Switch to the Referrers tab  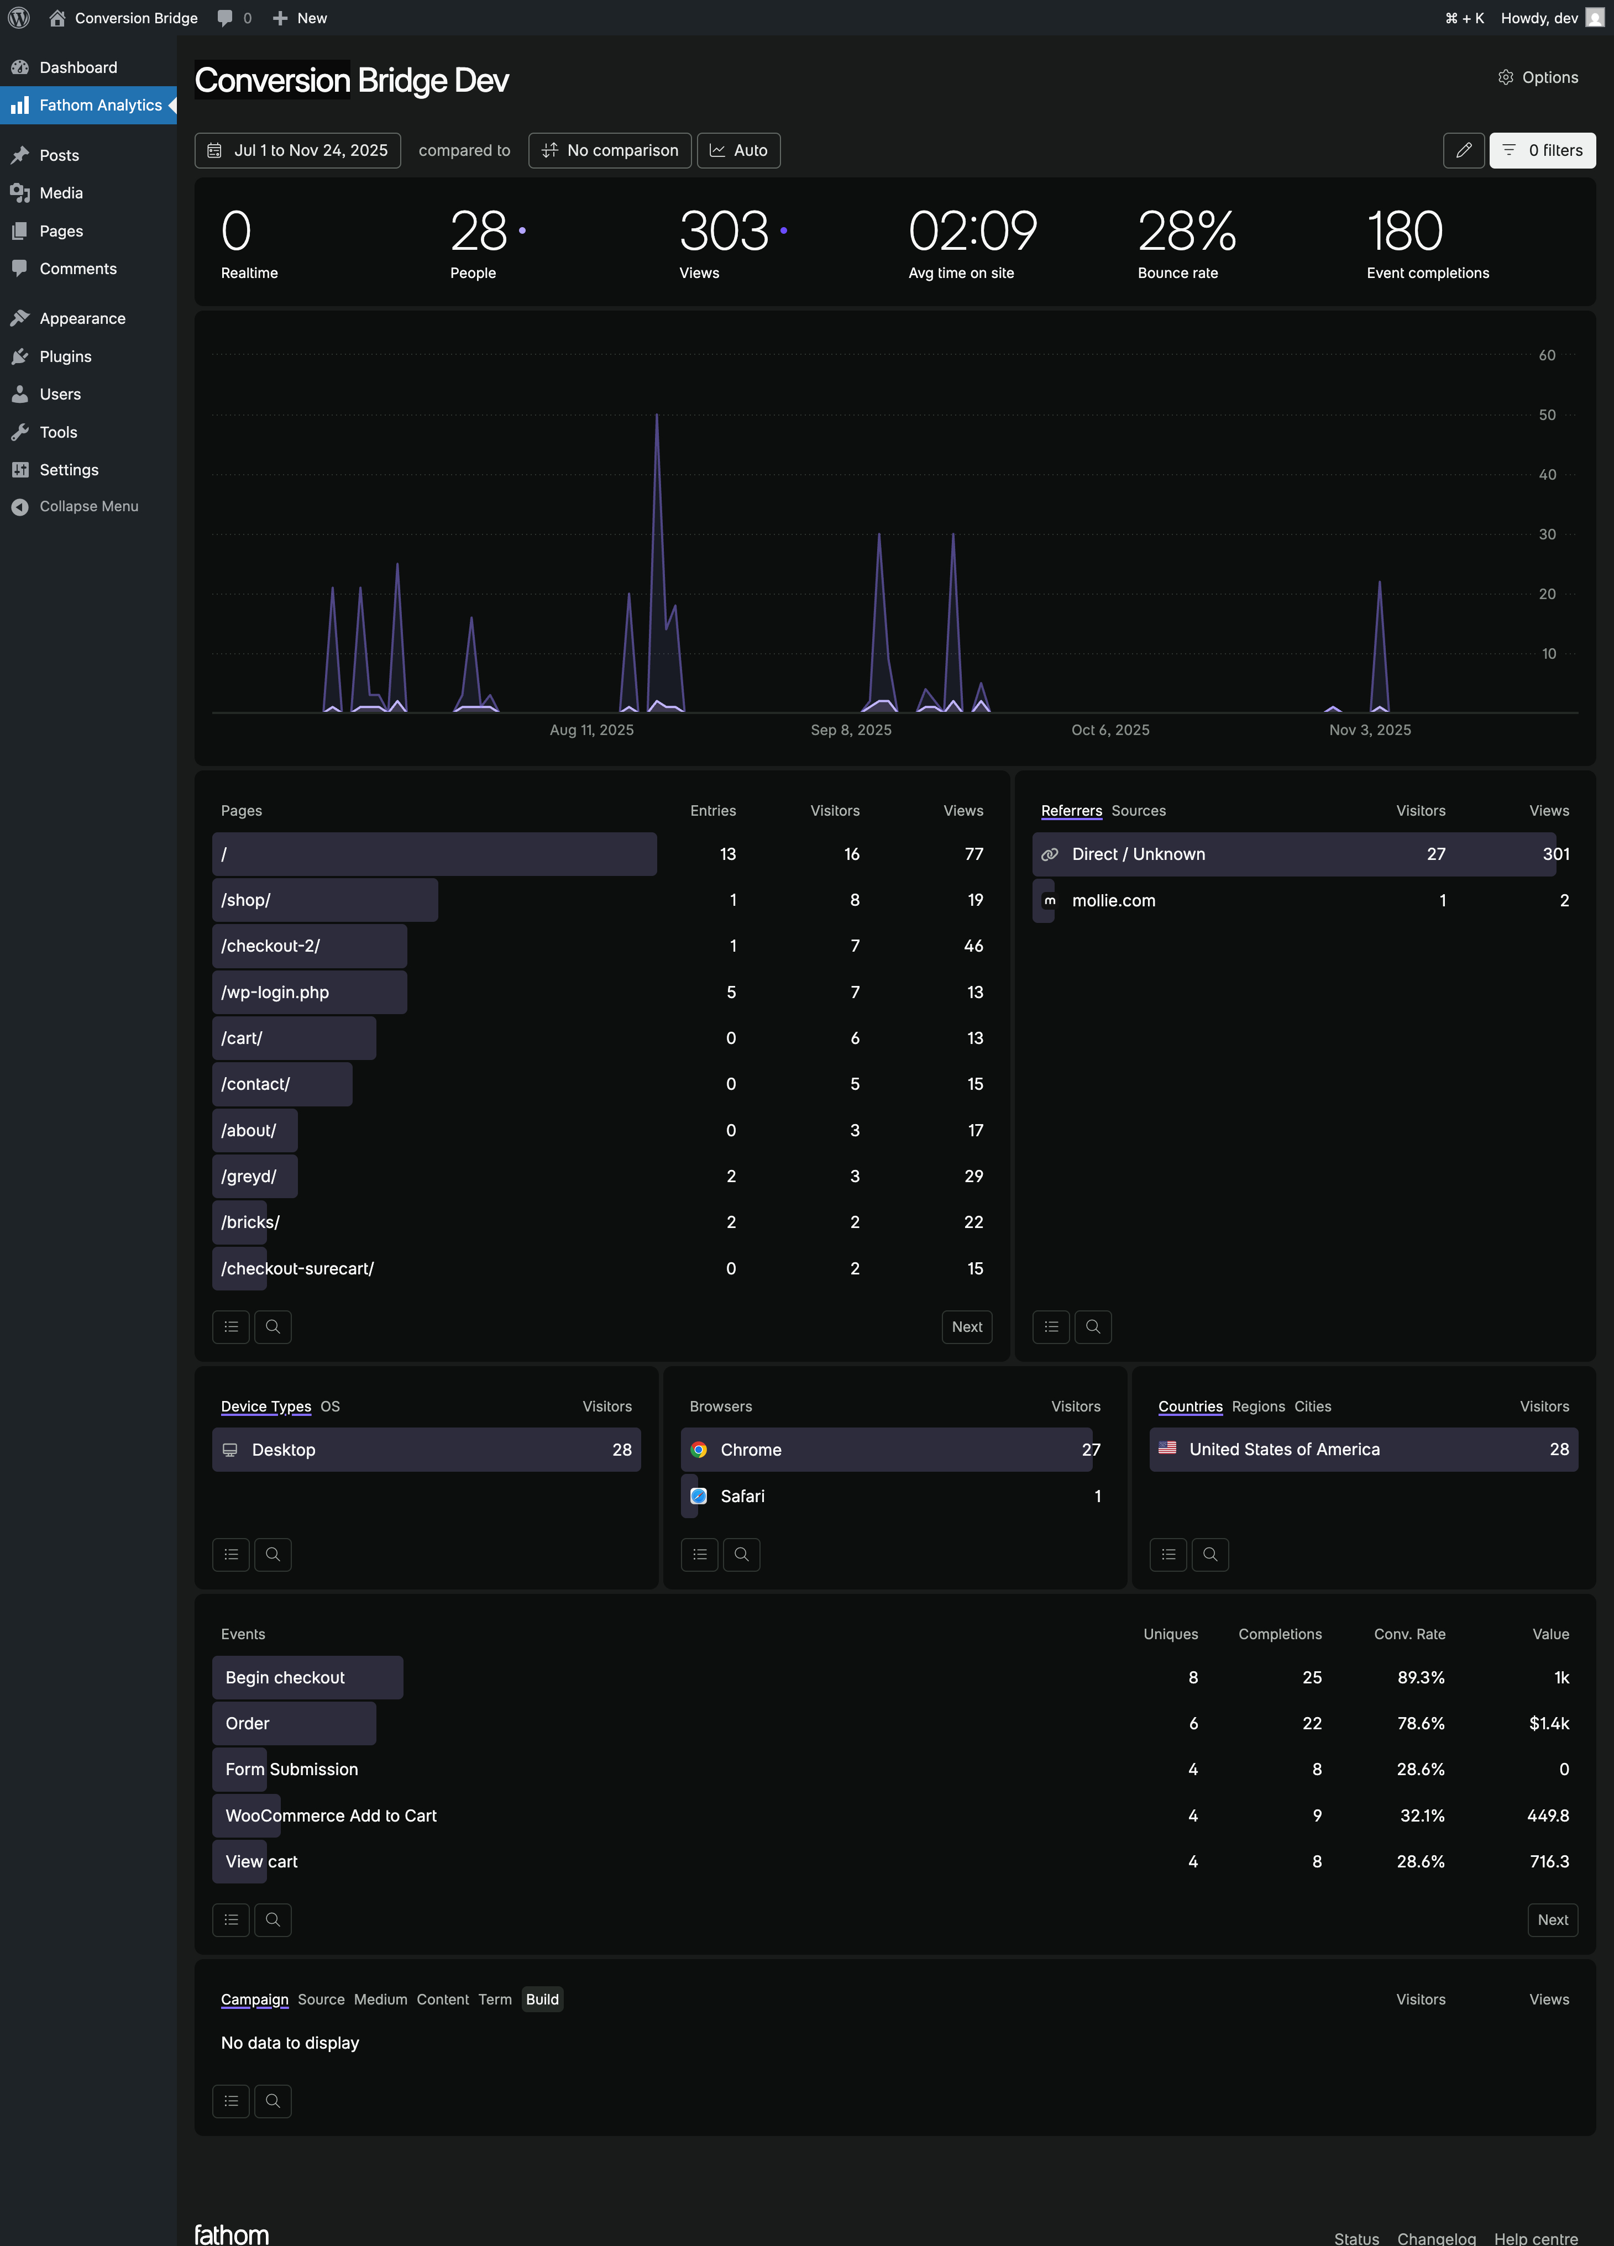click(x=1071, y=811)
